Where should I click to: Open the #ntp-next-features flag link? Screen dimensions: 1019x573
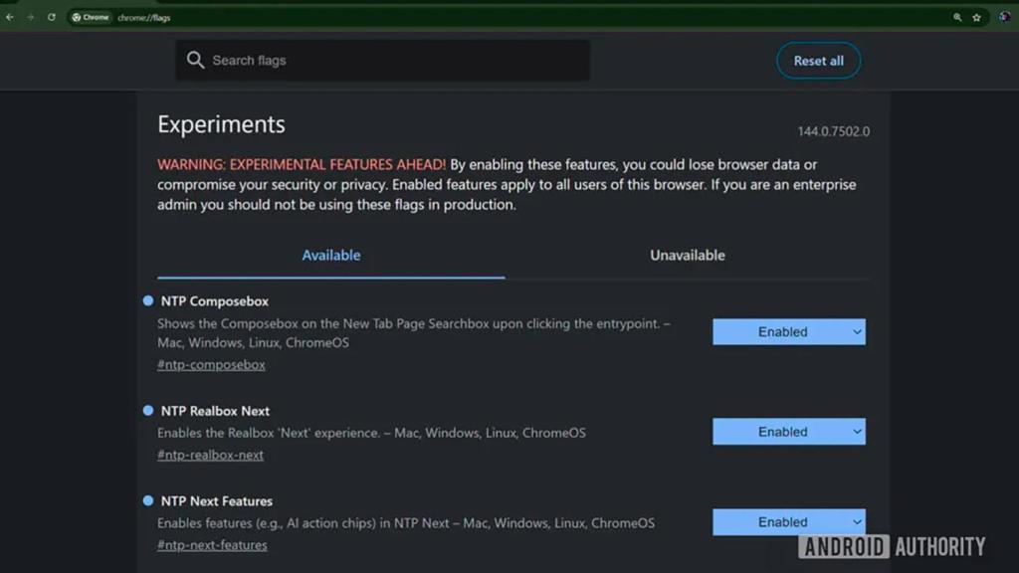213,544
